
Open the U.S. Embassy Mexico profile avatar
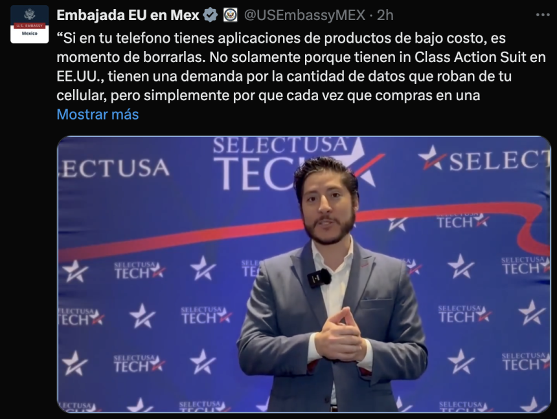tap(30, 24)
